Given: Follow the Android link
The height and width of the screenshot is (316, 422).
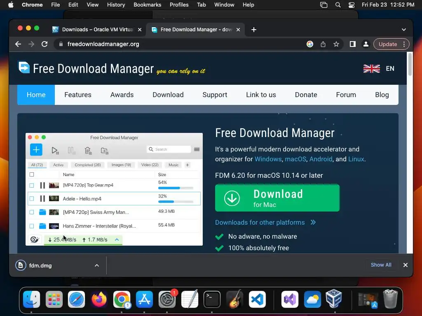Looking at the screenshot, I should click(x=321, y=159).
